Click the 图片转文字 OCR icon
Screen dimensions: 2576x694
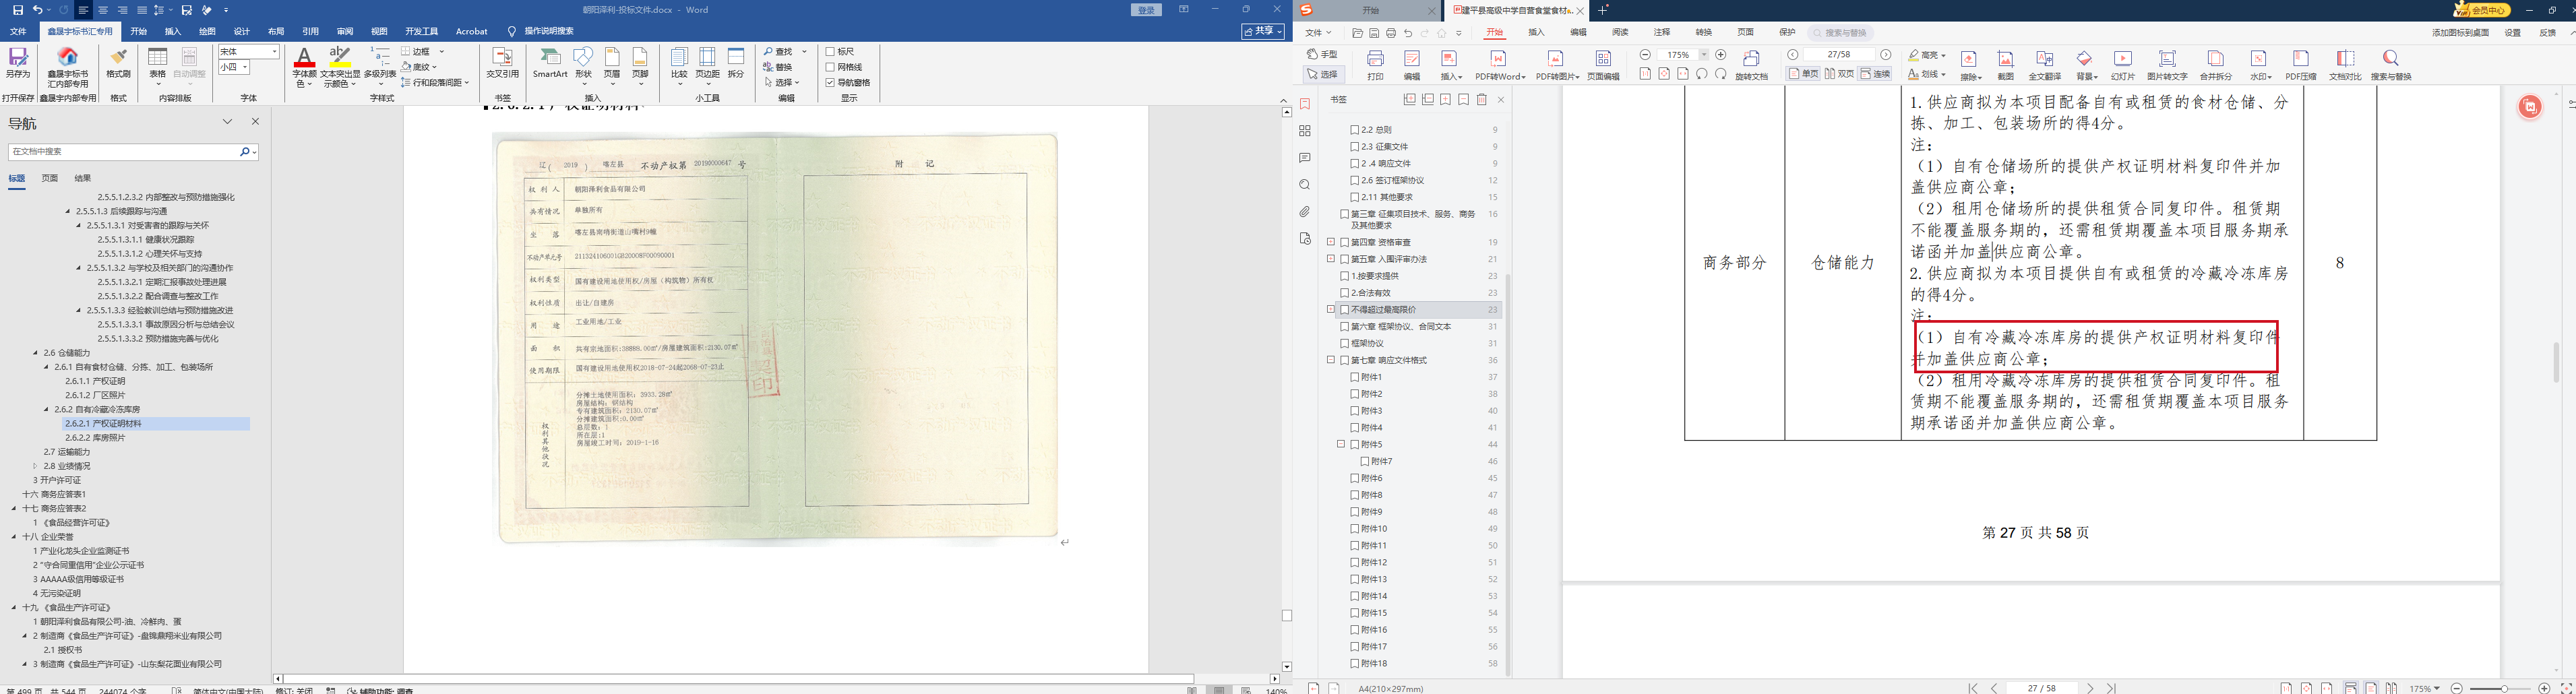[2167, 63]
